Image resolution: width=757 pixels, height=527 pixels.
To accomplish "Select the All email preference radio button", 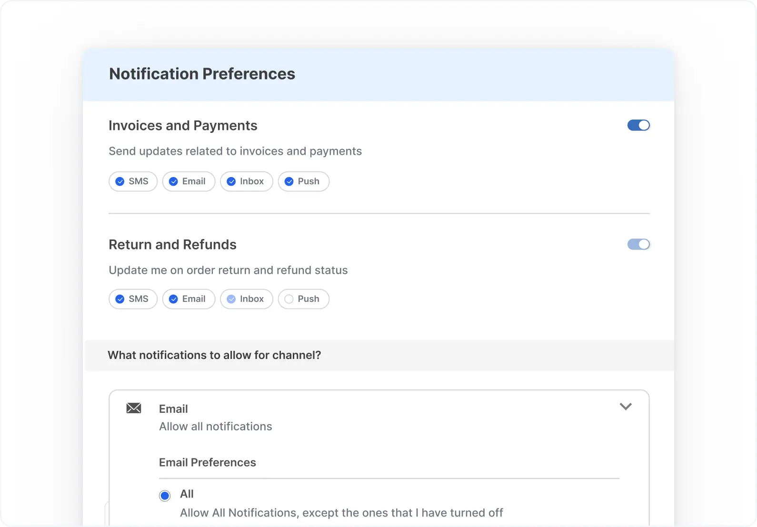I will tap(165, 496).
